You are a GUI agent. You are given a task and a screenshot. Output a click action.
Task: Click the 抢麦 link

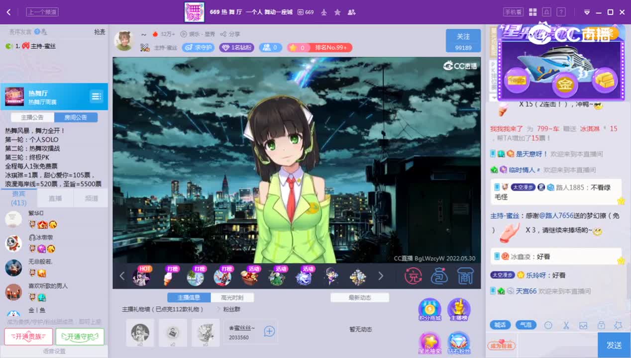tap(100, 32)
